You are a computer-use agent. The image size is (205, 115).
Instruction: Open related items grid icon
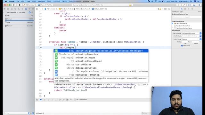(37, 9)
